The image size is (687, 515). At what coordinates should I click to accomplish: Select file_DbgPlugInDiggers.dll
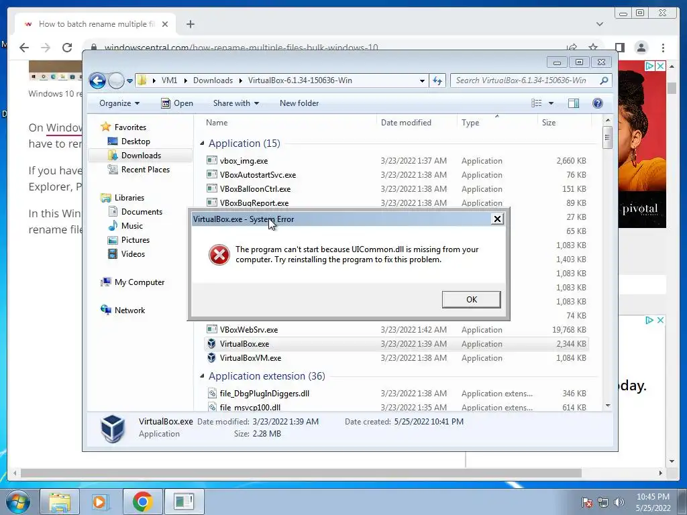tap(264, 393)
